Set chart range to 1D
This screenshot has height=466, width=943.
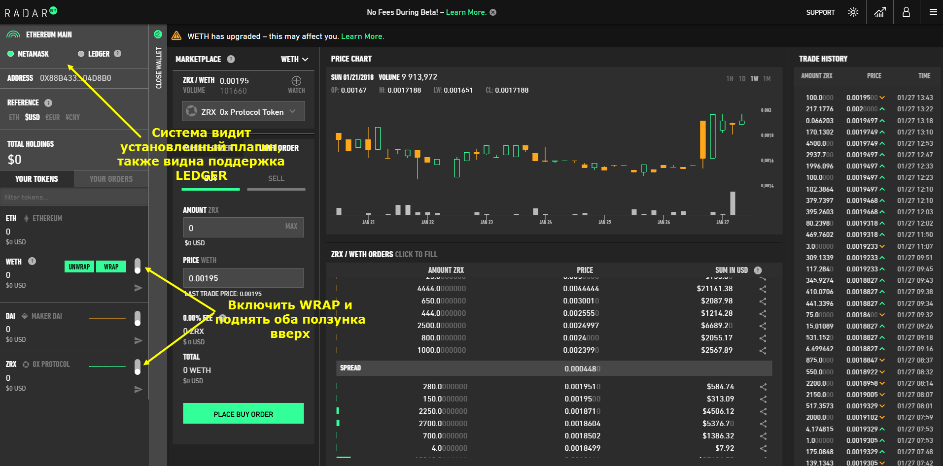point(742,79)
